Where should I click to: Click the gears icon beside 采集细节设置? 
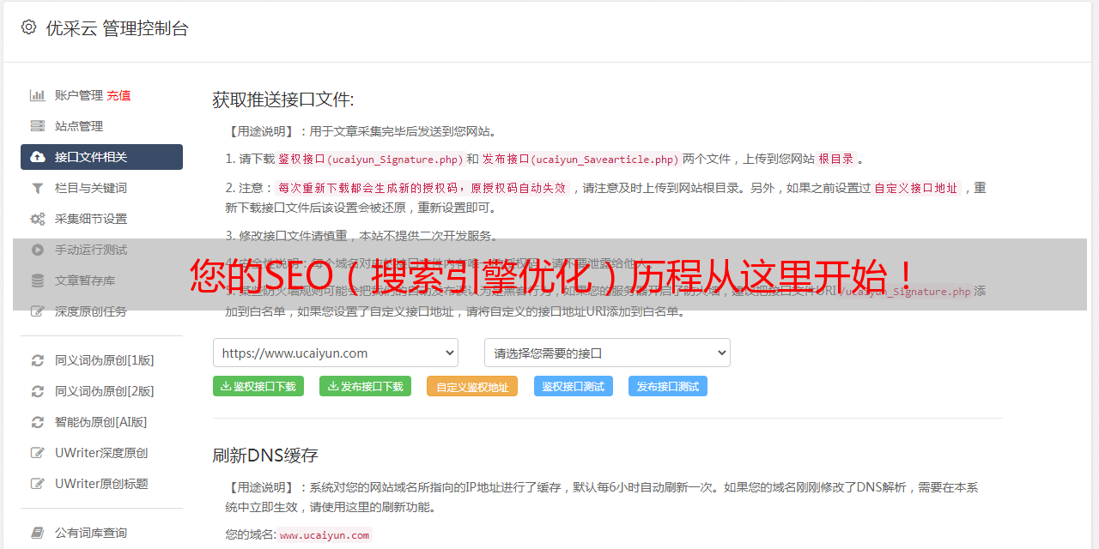pos(38,219)
